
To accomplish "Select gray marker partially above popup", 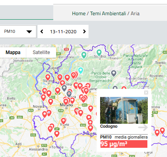I will pyautogui.click(x=115, y=88).
